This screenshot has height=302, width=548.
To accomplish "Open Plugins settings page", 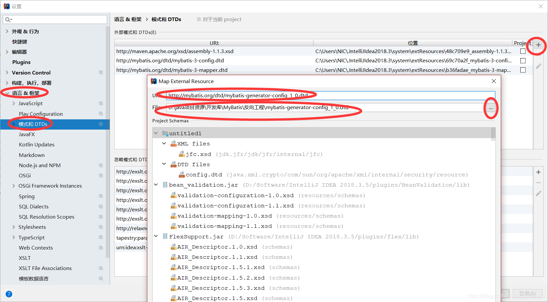I will click(x=21, y=62).
